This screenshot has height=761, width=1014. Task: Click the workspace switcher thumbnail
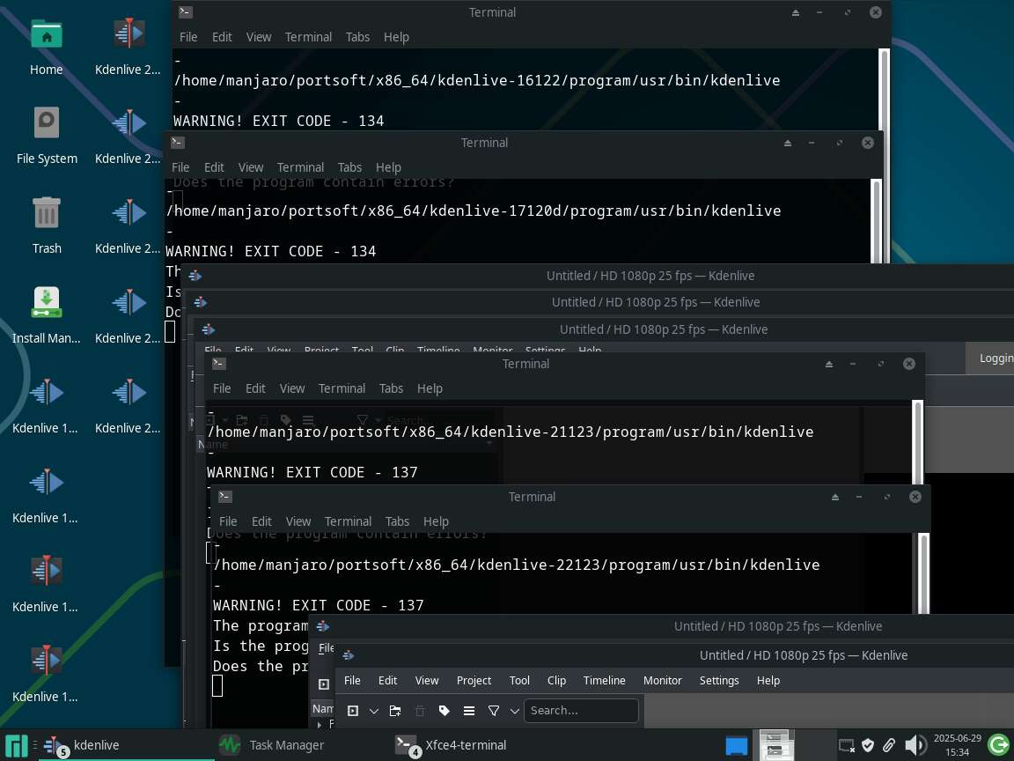(776, 745)
